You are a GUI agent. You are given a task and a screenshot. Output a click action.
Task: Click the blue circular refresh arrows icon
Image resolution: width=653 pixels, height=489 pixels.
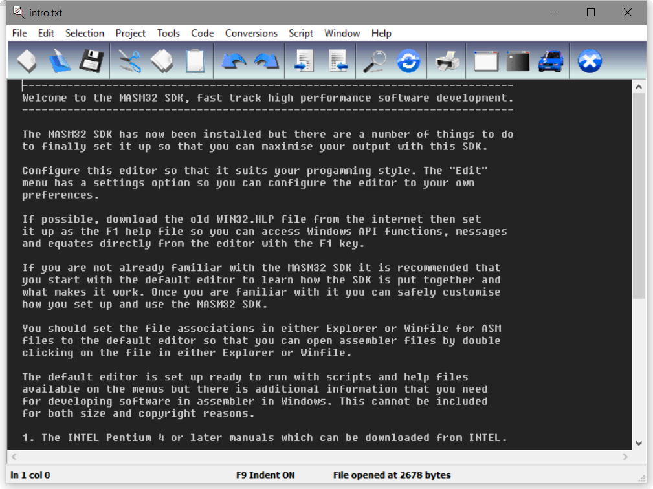coord(408,61)
